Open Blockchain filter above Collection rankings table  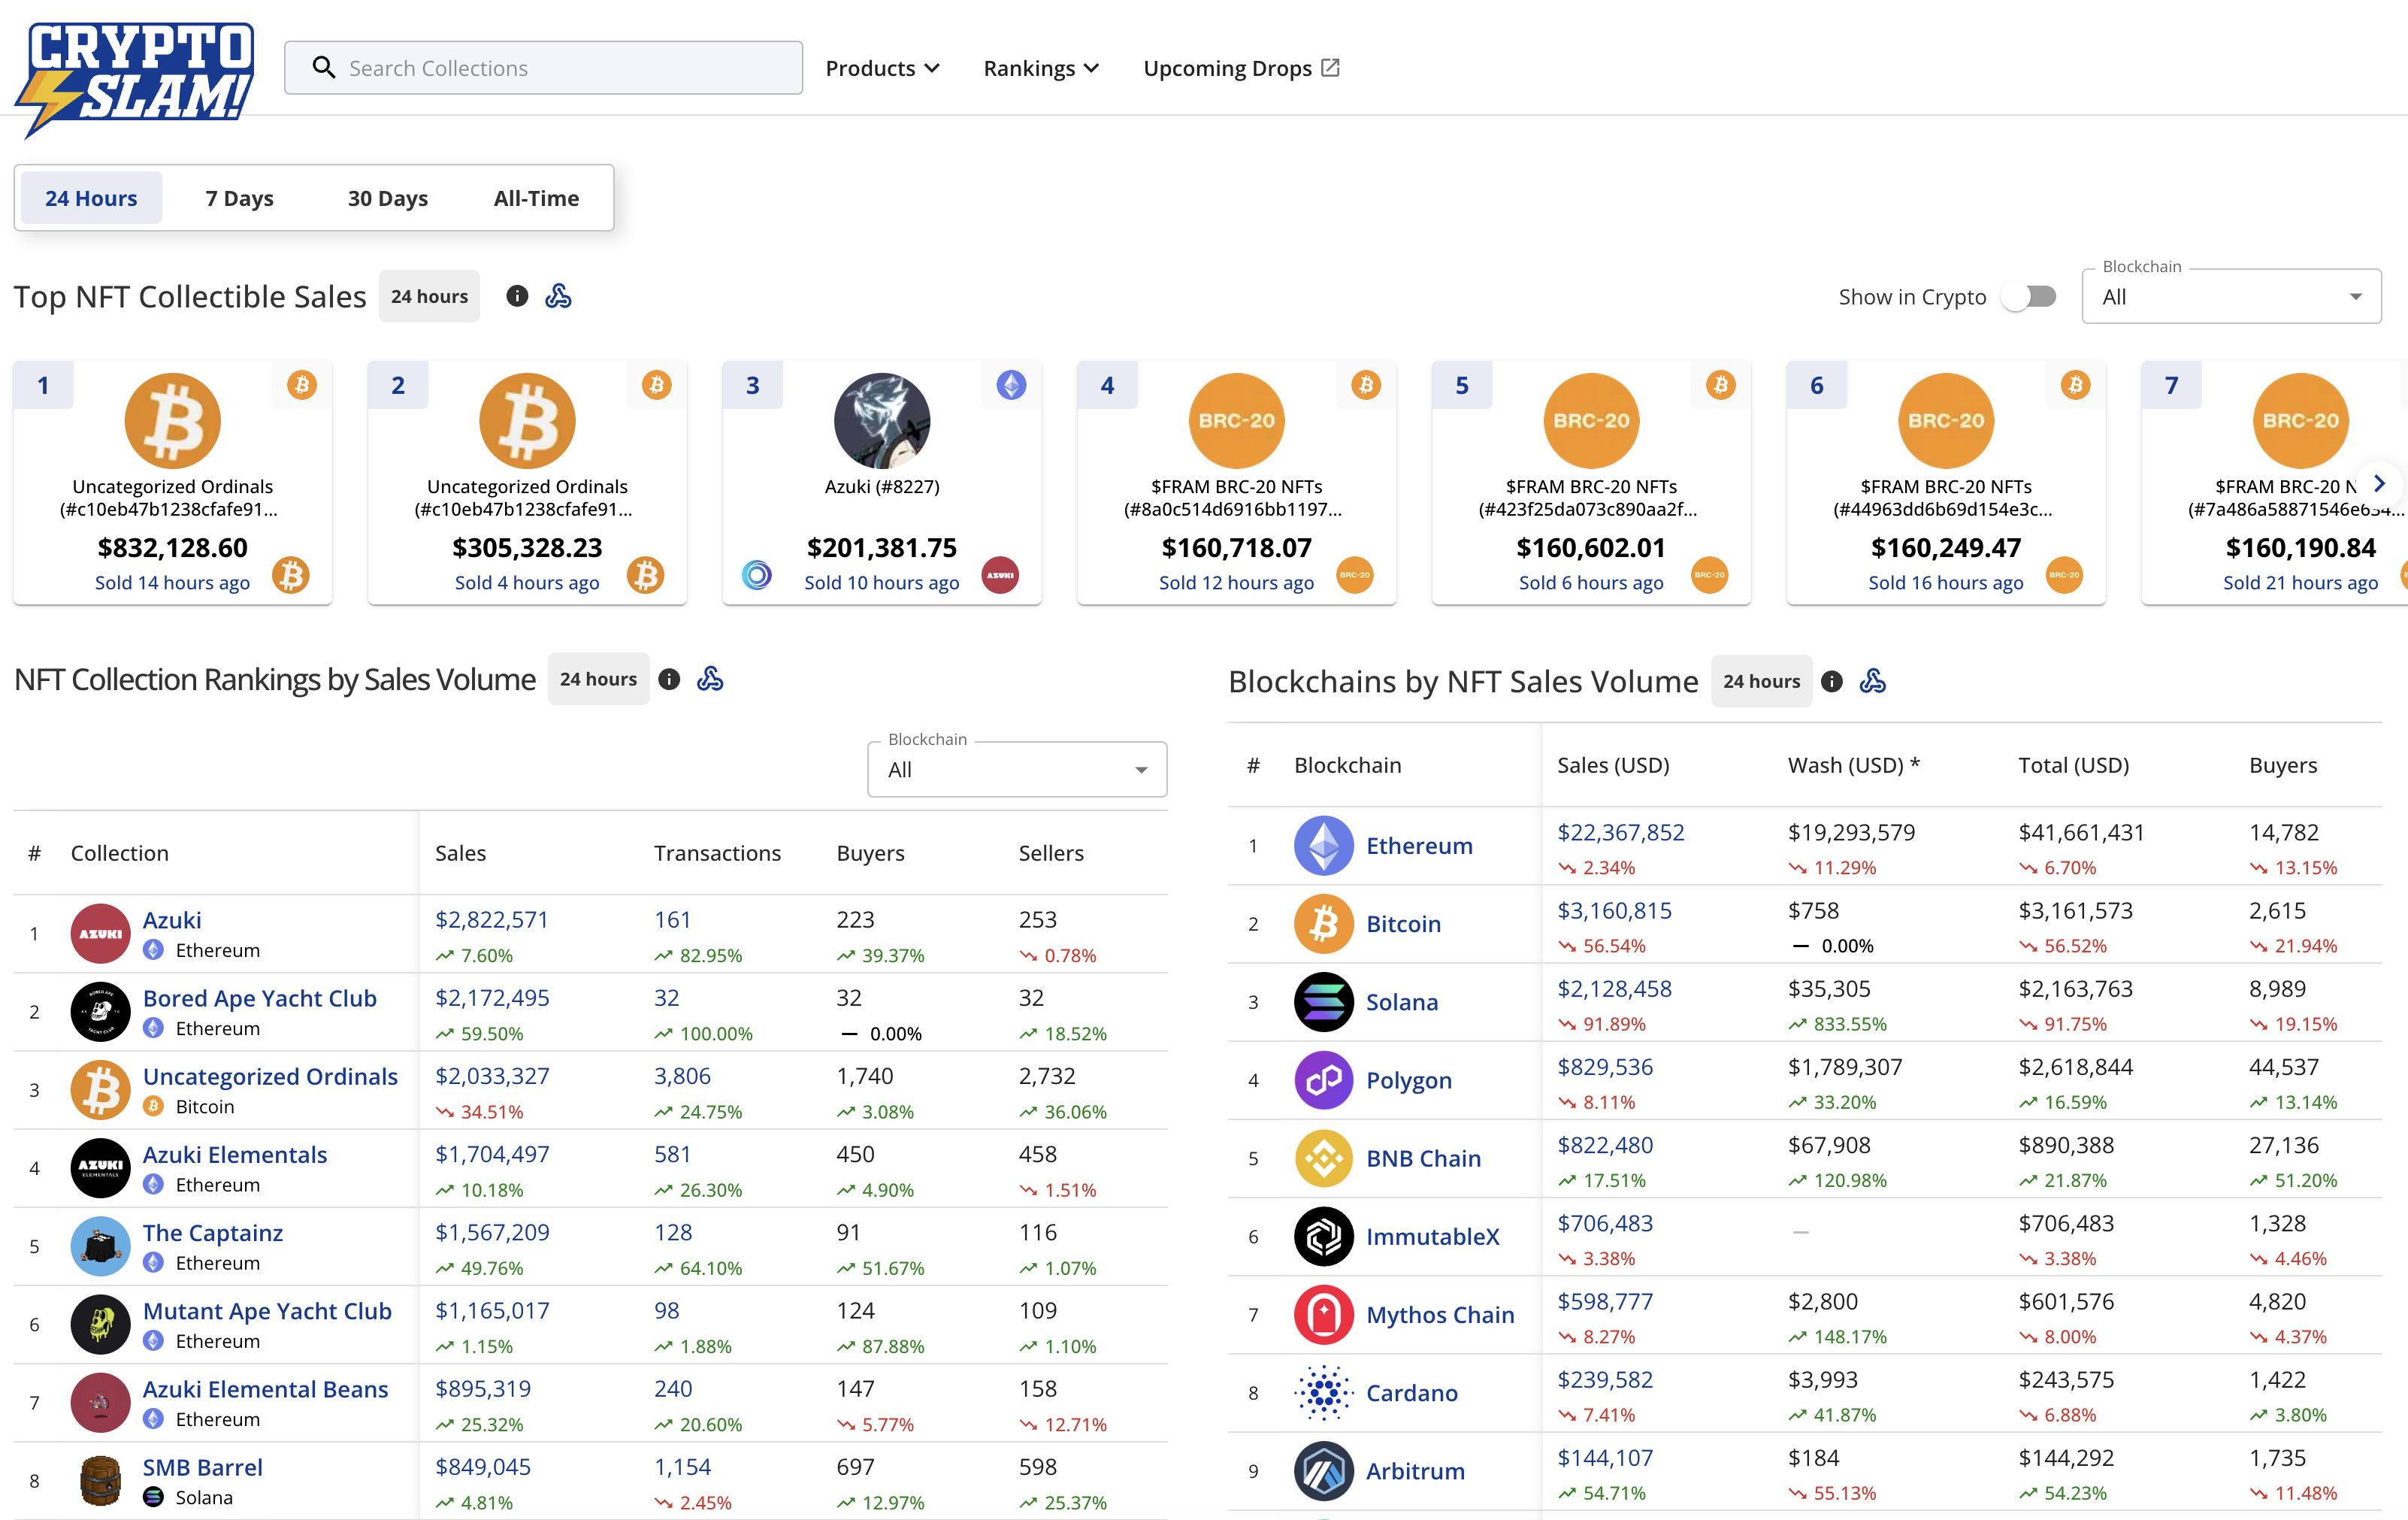1016,770
